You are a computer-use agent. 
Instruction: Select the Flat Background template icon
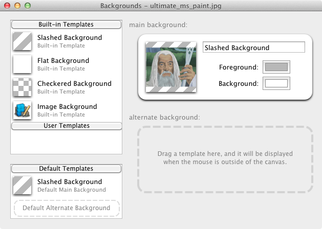click(x=22, y=64)
